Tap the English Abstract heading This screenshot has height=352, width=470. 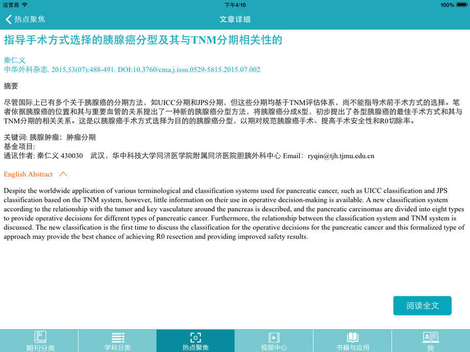coord(28,174)
